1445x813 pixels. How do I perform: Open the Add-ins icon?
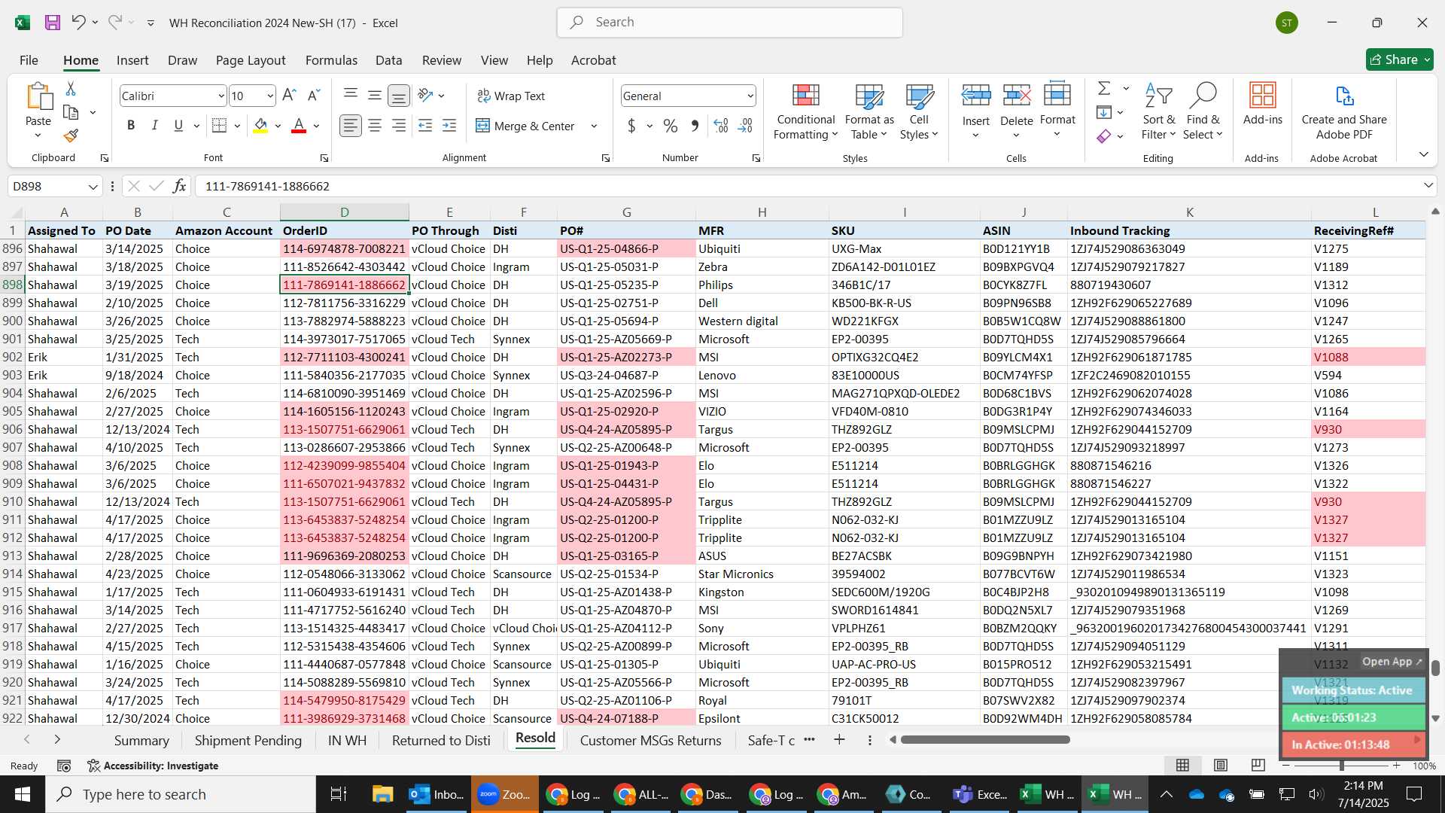point(1262,105)
